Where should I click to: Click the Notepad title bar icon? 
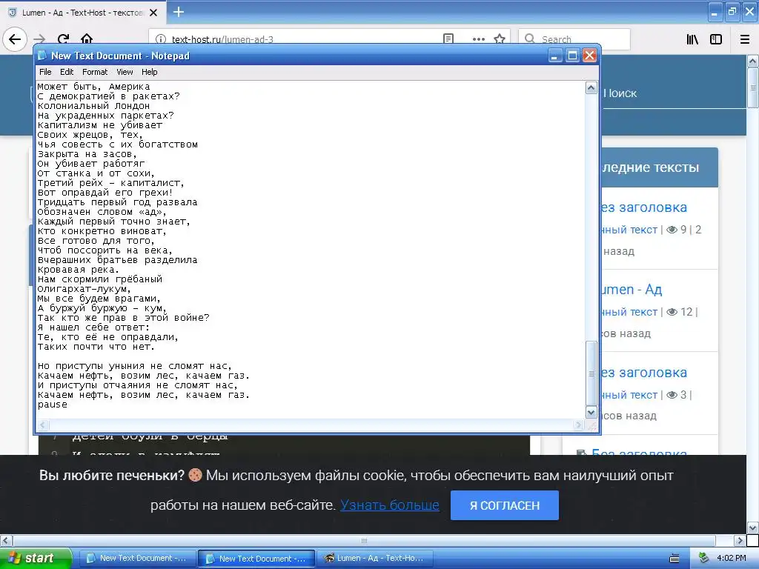tap(42, 56)
